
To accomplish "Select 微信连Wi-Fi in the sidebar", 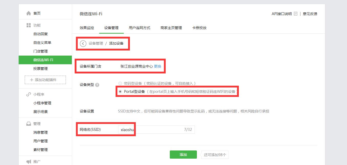I will click(45, 60).
